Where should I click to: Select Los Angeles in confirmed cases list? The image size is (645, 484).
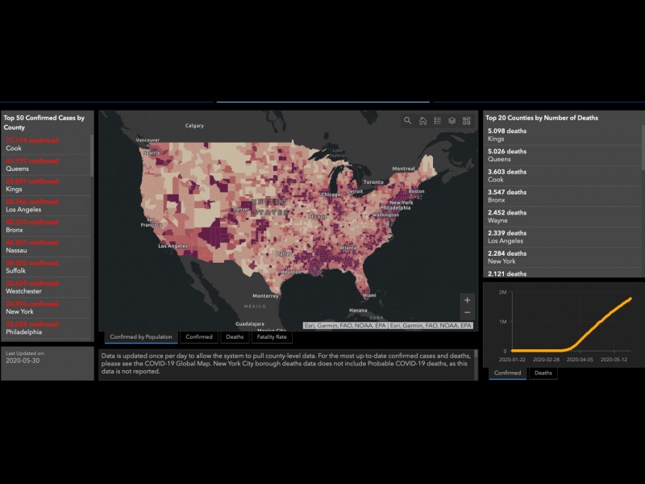click(x=47, y=206)
